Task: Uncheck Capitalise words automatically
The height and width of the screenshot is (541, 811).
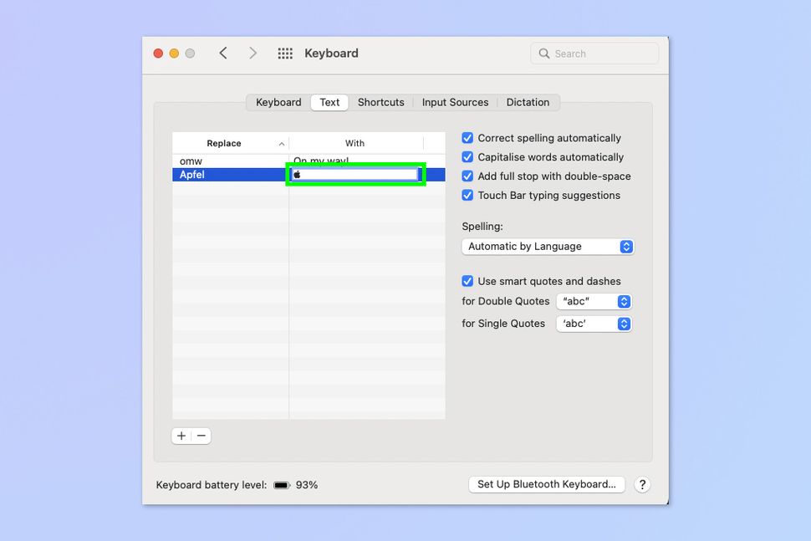Action: tap(467, 157)
